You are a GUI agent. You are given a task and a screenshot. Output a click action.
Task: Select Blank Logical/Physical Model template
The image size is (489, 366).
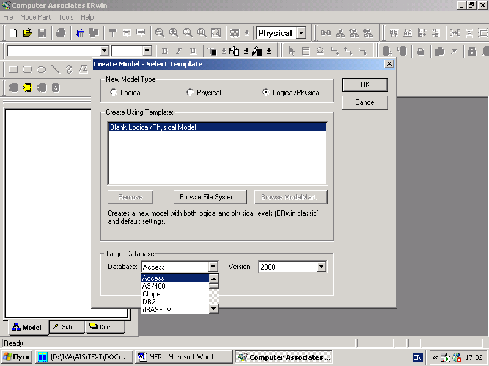click(x=218, y=127)
